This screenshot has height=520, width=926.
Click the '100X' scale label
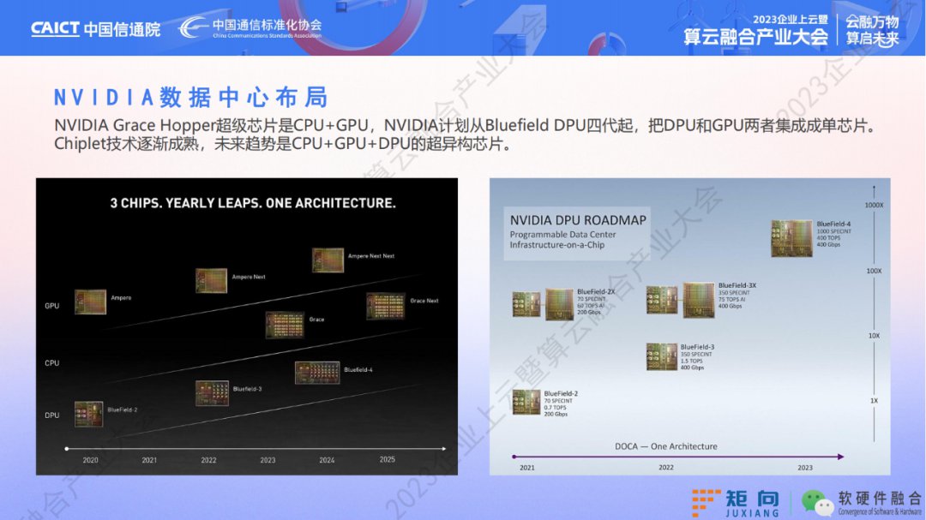point(874,271)
